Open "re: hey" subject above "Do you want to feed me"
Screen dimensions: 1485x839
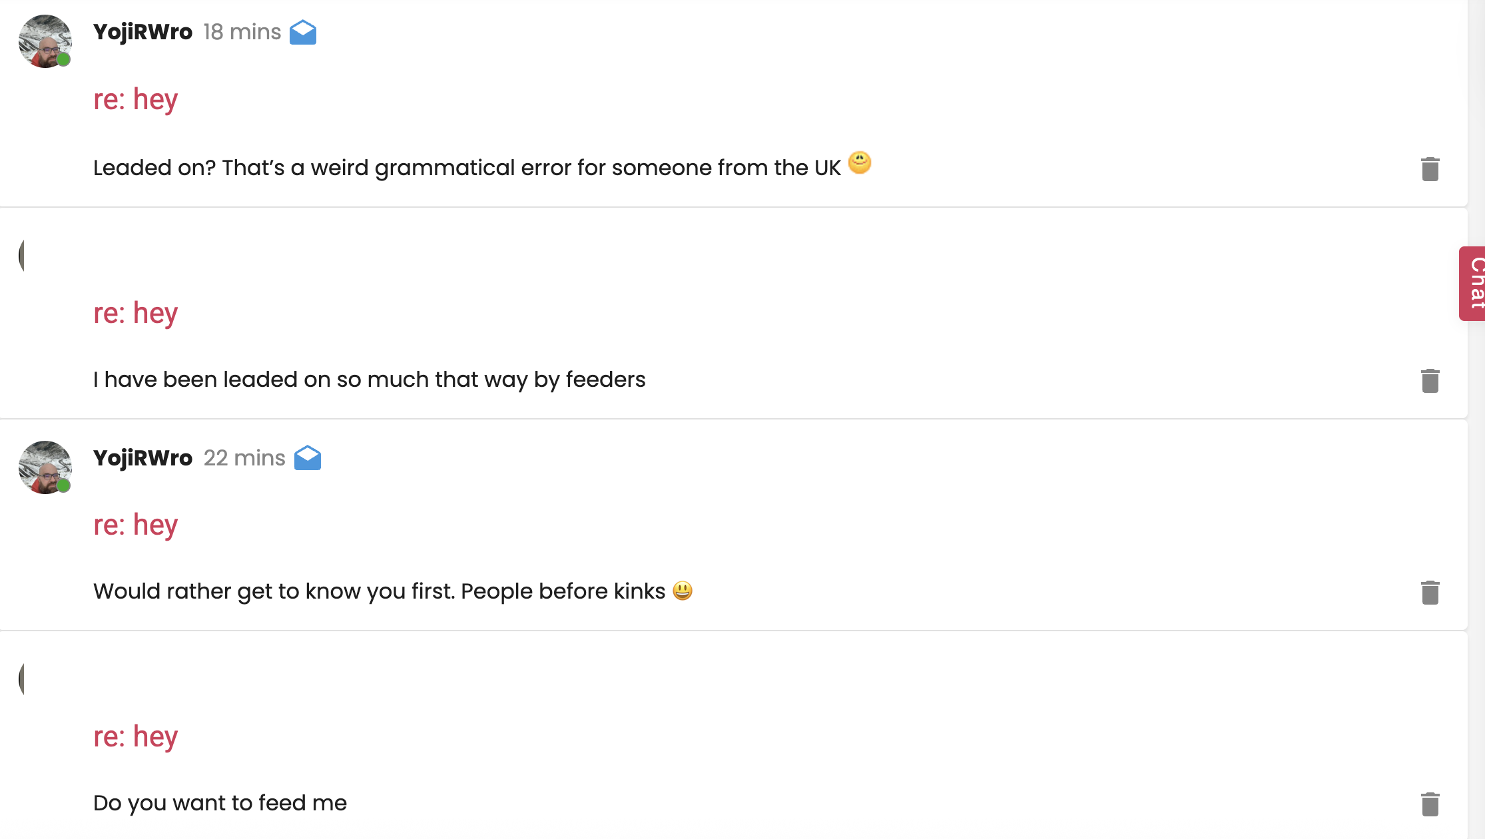135,737
